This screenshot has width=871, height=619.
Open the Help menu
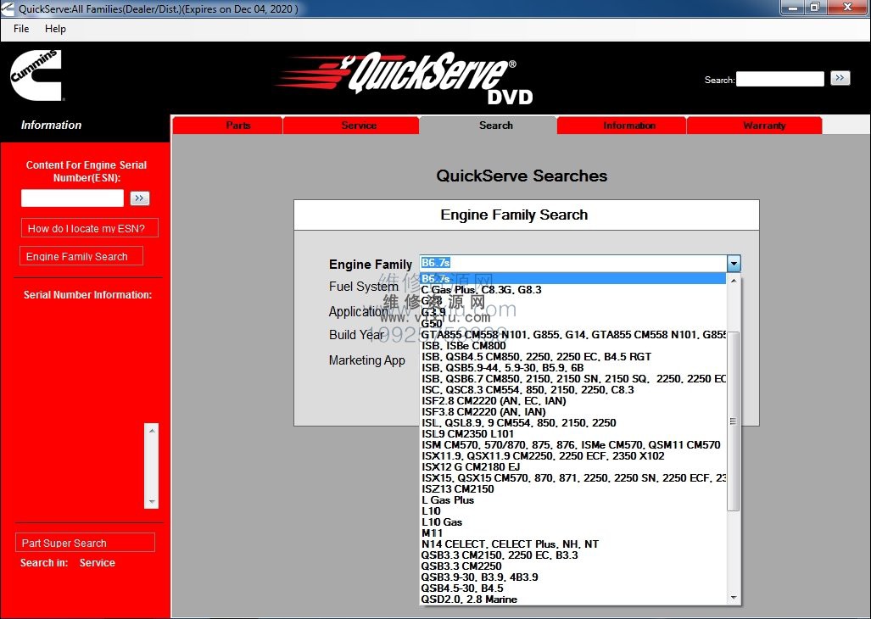[x=55, y=29]
